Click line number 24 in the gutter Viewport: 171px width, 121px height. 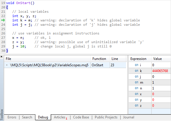point(3,25)
